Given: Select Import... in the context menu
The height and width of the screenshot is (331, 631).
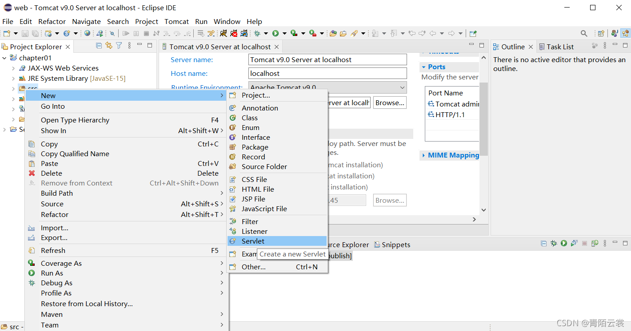Looking at the screenshot, I should [x=126, y=228].
